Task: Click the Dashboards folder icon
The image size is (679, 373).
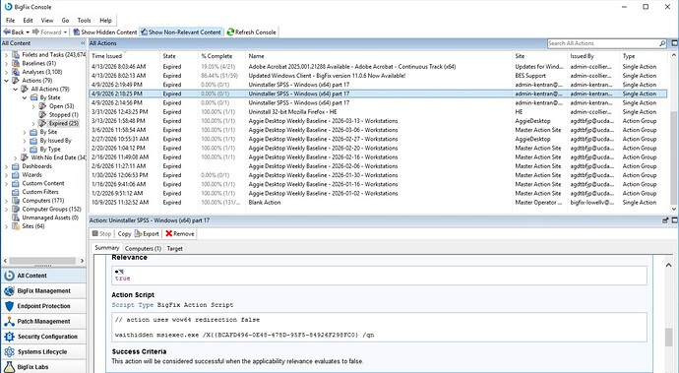Action: tap(16, 166)
